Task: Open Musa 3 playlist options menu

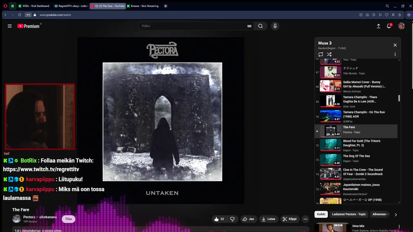Action: coord(395,54)
